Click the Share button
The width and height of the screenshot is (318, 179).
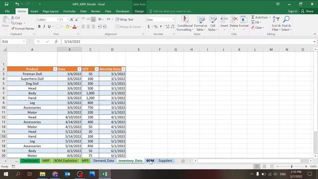(x=307, y=11)
